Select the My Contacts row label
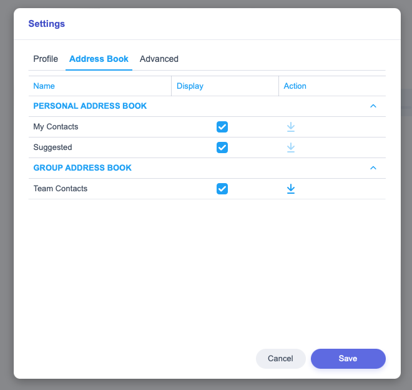Image resolution: width=412 pixels, height=390 pixels. tap(56, 127)
